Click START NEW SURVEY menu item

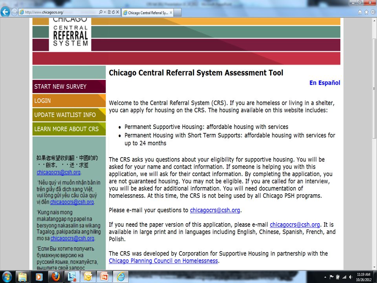69,86
